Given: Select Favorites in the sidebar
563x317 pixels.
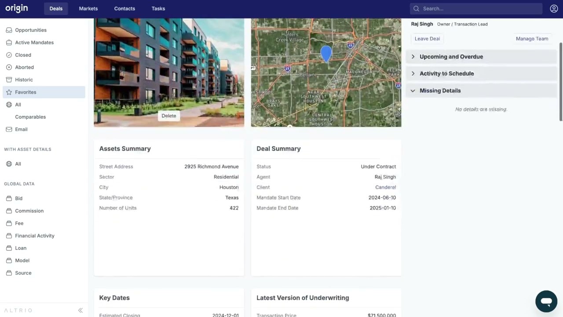Looking at the screenshot, I should 44,92.
